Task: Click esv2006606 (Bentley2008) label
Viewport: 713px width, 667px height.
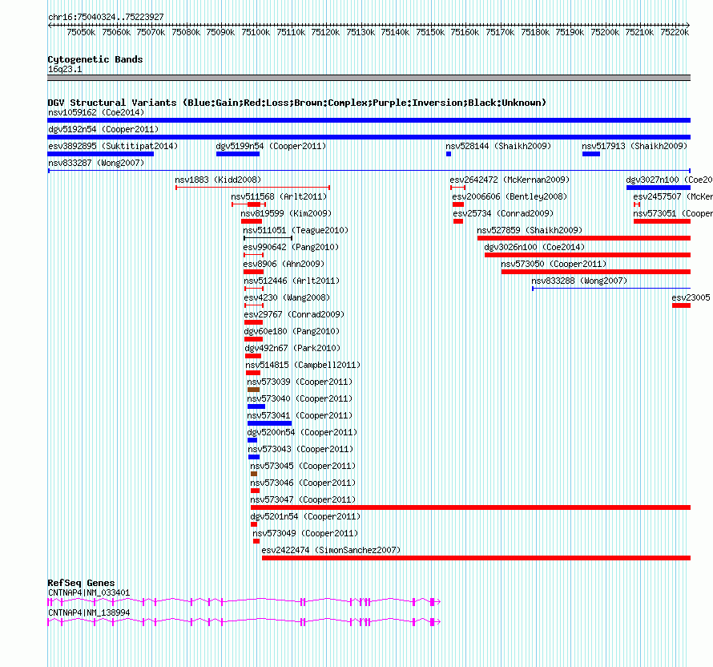Action: pyautogui.click(x=510, y=196)
